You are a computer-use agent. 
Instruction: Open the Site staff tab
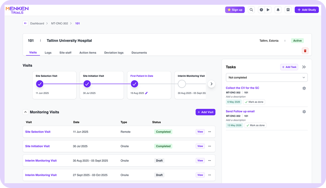[65, 53]
